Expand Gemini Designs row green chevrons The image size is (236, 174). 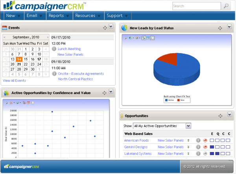188,147
